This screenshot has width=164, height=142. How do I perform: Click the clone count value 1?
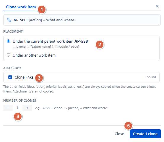pyautogui.click(x=17, y=108)
